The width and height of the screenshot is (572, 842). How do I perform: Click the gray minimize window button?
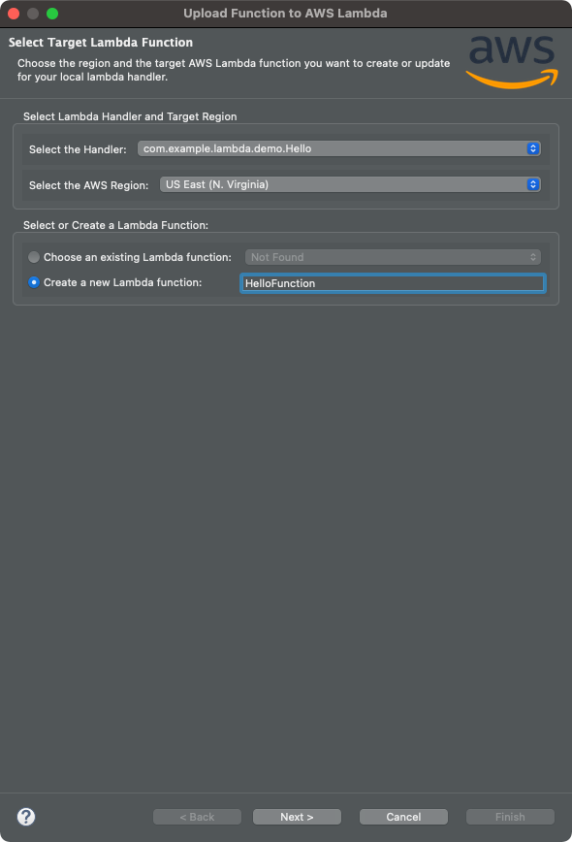pos(33,14)
